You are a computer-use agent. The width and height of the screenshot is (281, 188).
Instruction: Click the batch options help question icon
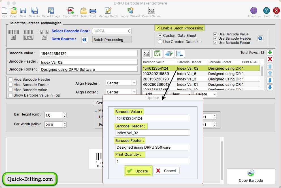(260, 38)
